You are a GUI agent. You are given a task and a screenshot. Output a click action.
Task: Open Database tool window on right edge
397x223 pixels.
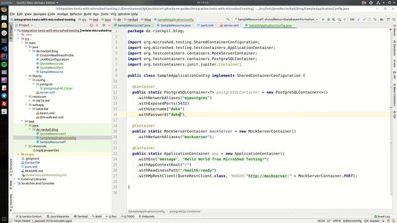(x=395, y=48)
